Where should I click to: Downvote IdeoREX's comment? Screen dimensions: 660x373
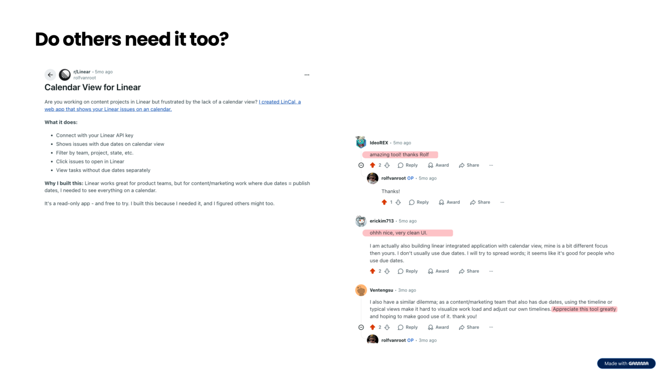(x=387, y=165)
